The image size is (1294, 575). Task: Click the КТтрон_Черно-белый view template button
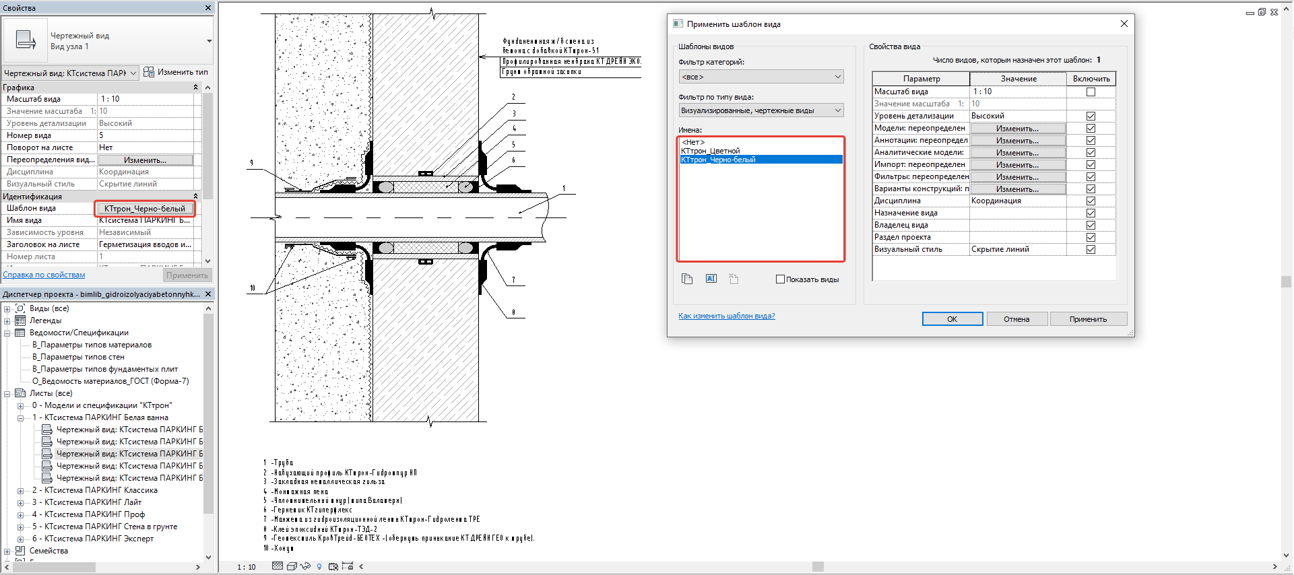coord(145,209)
